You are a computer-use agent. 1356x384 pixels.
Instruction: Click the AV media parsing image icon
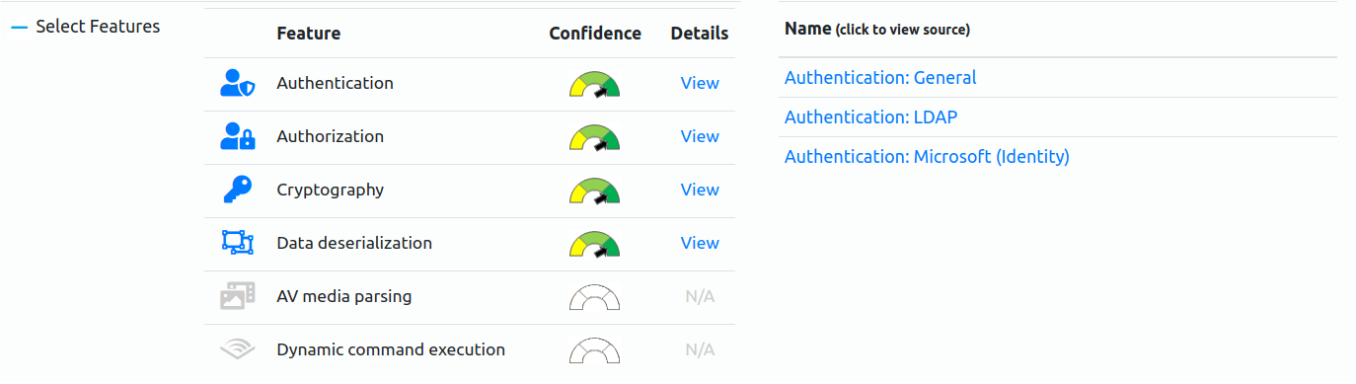tap(237, 296)
